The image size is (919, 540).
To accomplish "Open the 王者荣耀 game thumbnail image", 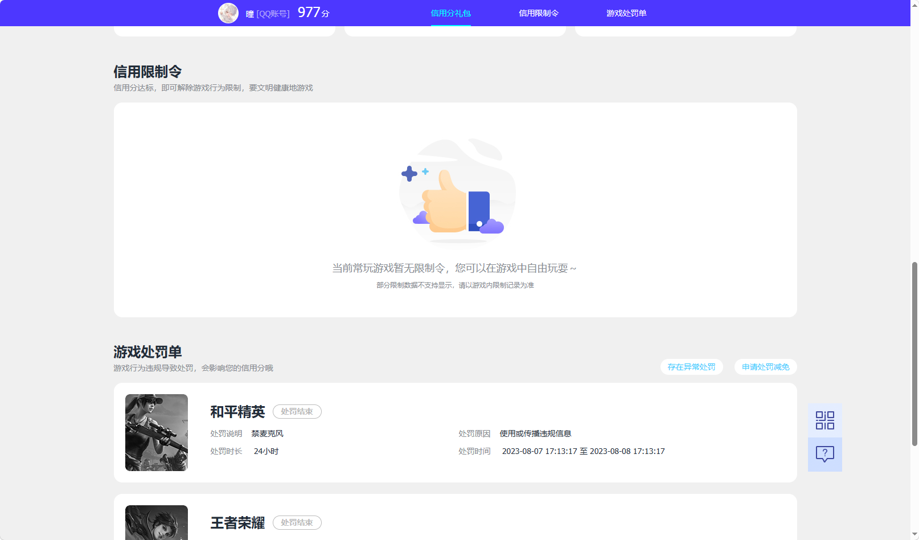I will click(x=156, y=522).
